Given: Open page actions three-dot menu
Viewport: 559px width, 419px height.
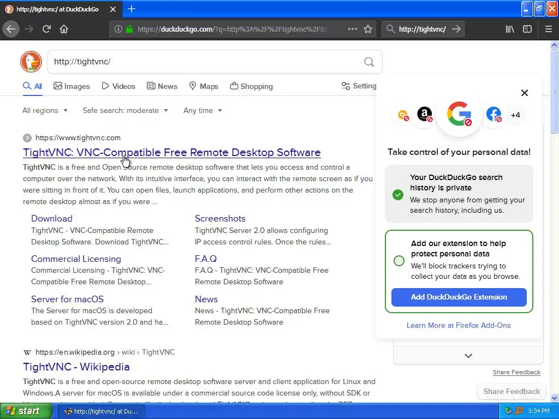Looking at the screenshot, I should pos(352,29).
